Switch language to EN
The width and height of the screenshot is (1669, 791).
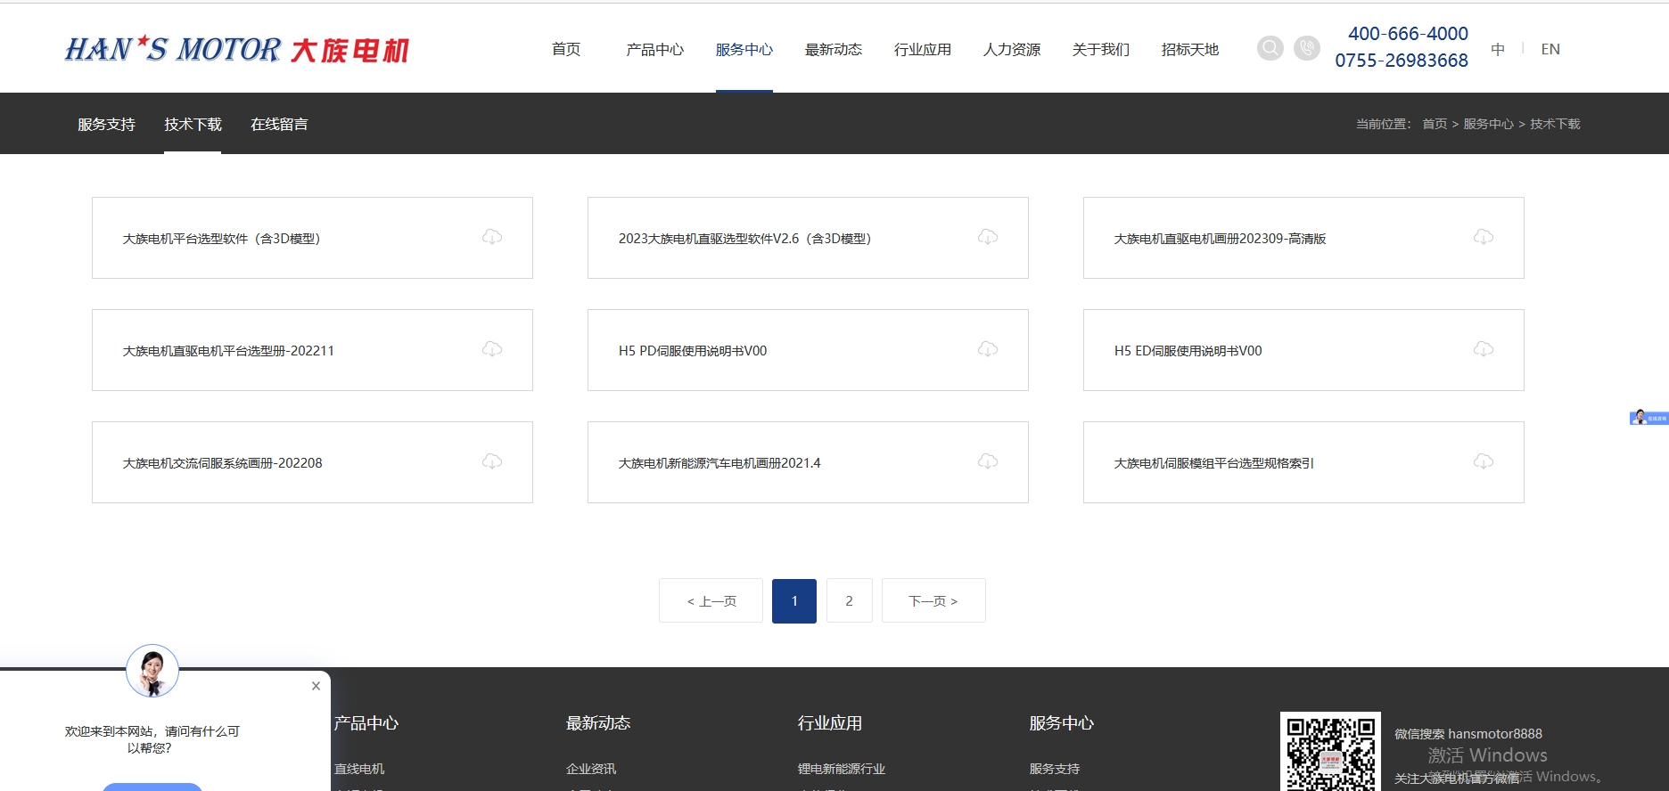1550,49
